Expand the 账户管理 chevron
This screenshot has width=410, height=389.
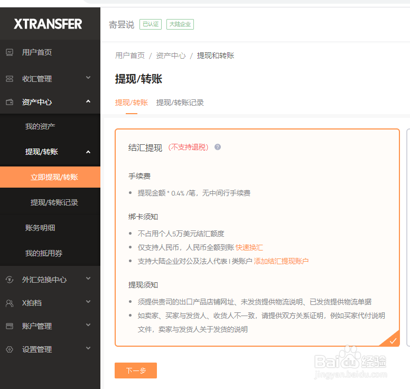88,325
